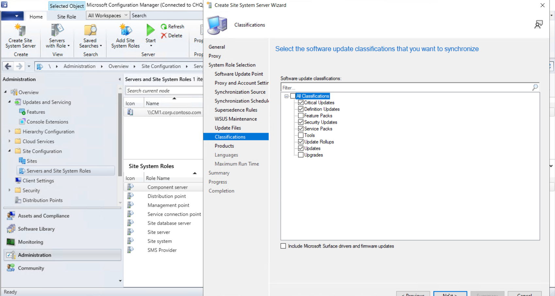The image size is (555, 296).
Task: Click the magnifier icon in the Filter box
Action: [535, 87]
